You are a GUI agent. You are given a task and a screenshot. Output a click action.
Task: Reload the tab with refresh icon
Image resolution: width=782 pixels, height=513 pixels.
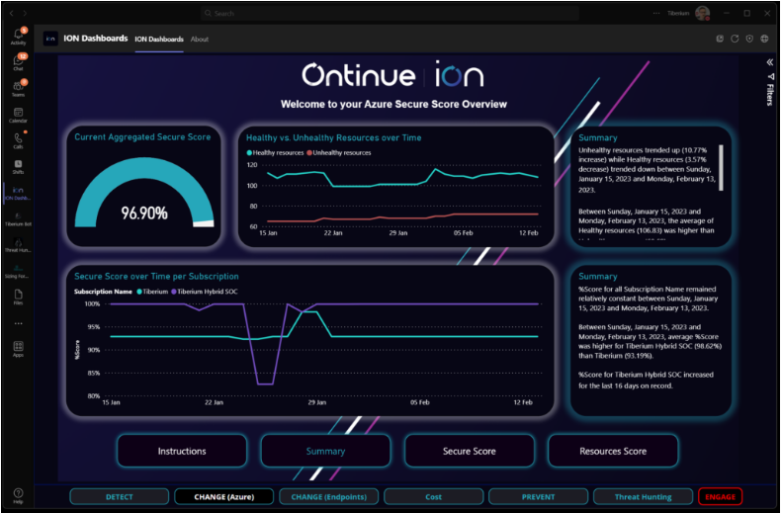pyautogui.click(x=735, y=39)
